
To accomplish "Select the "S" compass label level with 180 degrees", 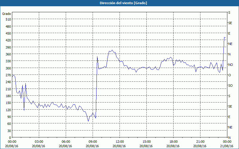I will [x=229, y=96].
